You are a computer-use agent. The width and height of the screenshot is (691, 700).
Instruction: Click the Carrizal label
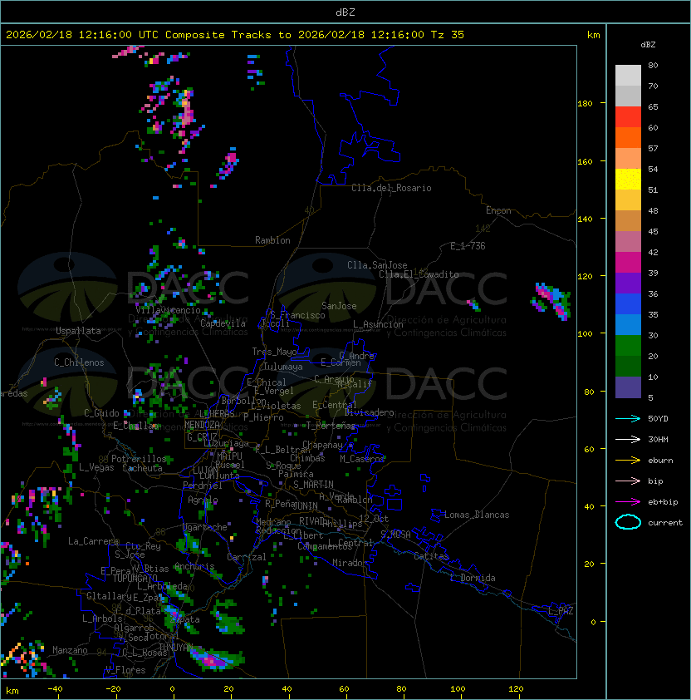(x=246, y=557)
